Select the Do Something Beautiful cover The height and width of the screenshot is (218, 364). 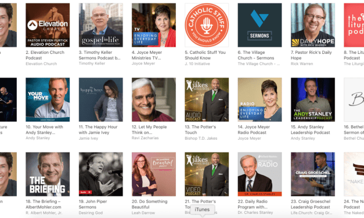pyautogui.click(x=154, y=174)
